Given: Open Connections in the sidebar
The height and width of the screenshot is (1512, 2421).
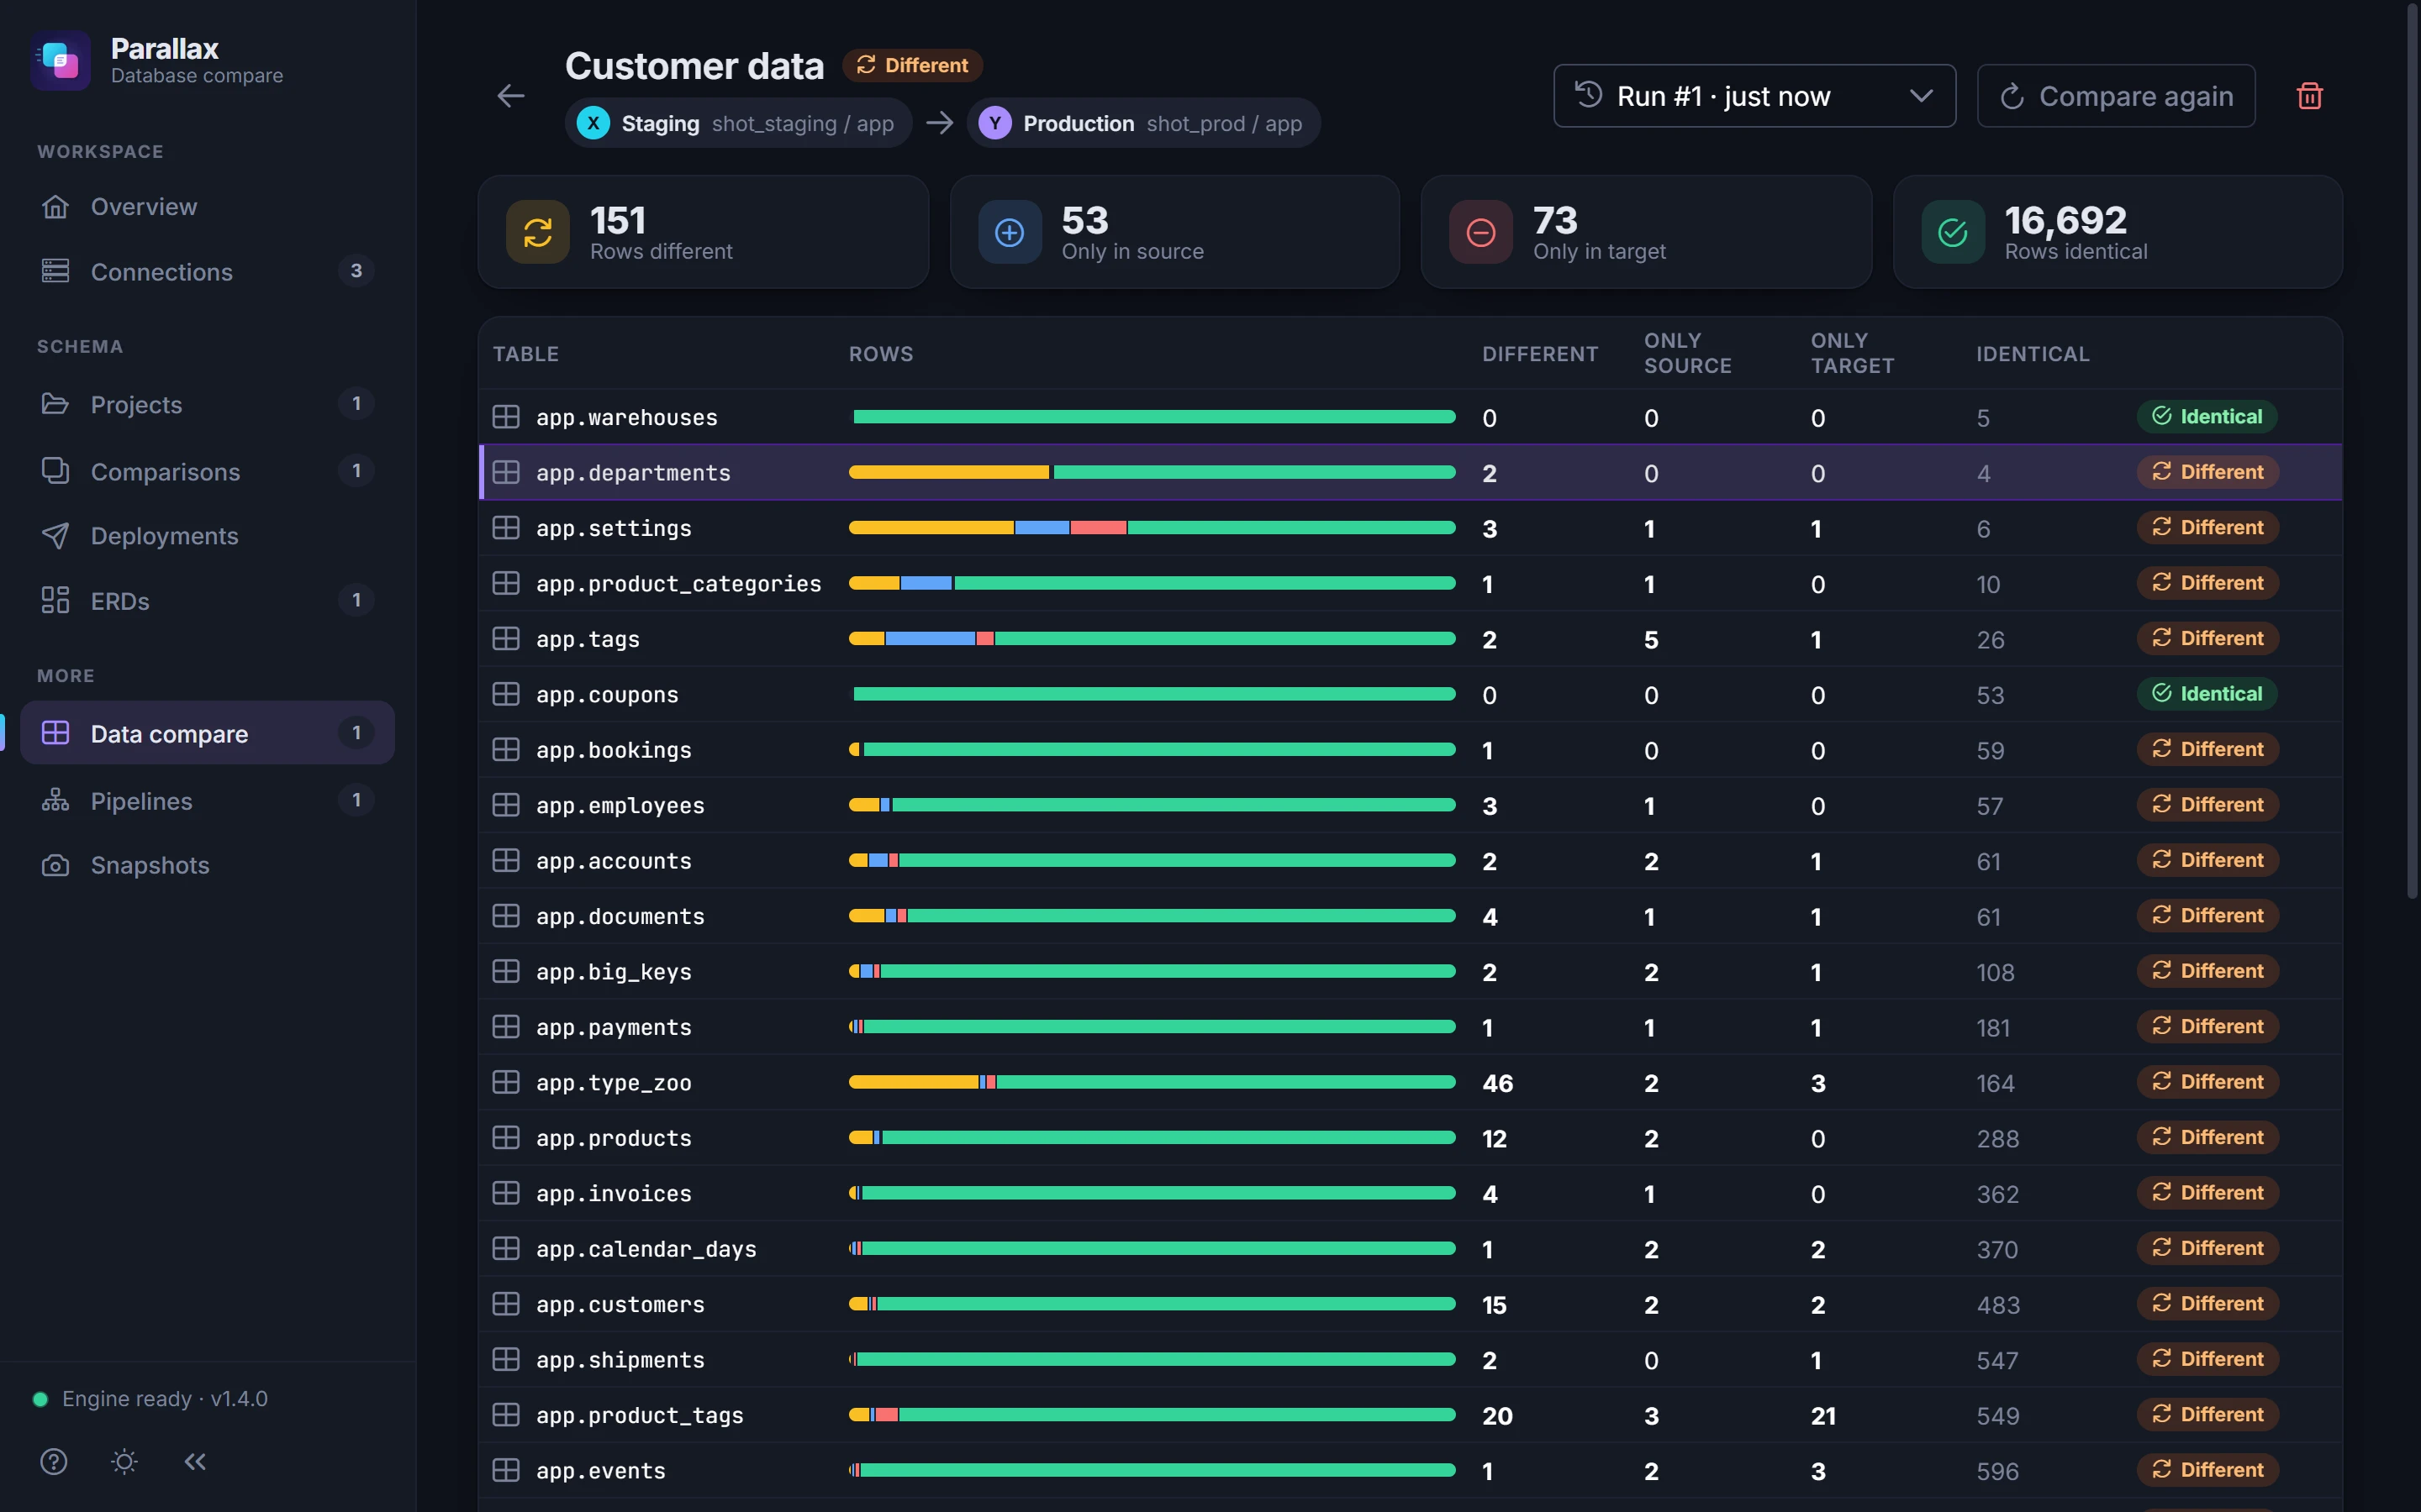Looking at the screenshot, I should (x=207, y=271).
